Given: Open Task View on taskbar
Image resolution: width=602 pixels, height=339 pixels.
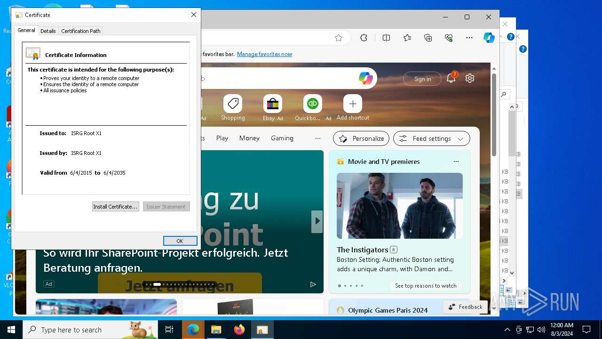Looking at the screenshot, I should (x=169, y=330).
